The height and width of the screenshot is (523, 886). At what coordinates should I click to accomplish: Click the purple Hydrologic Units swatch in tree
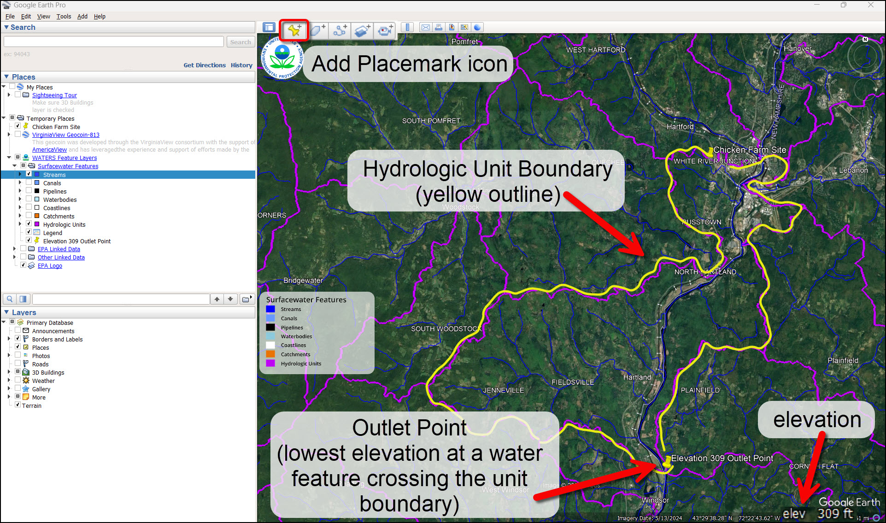[37, 224]
